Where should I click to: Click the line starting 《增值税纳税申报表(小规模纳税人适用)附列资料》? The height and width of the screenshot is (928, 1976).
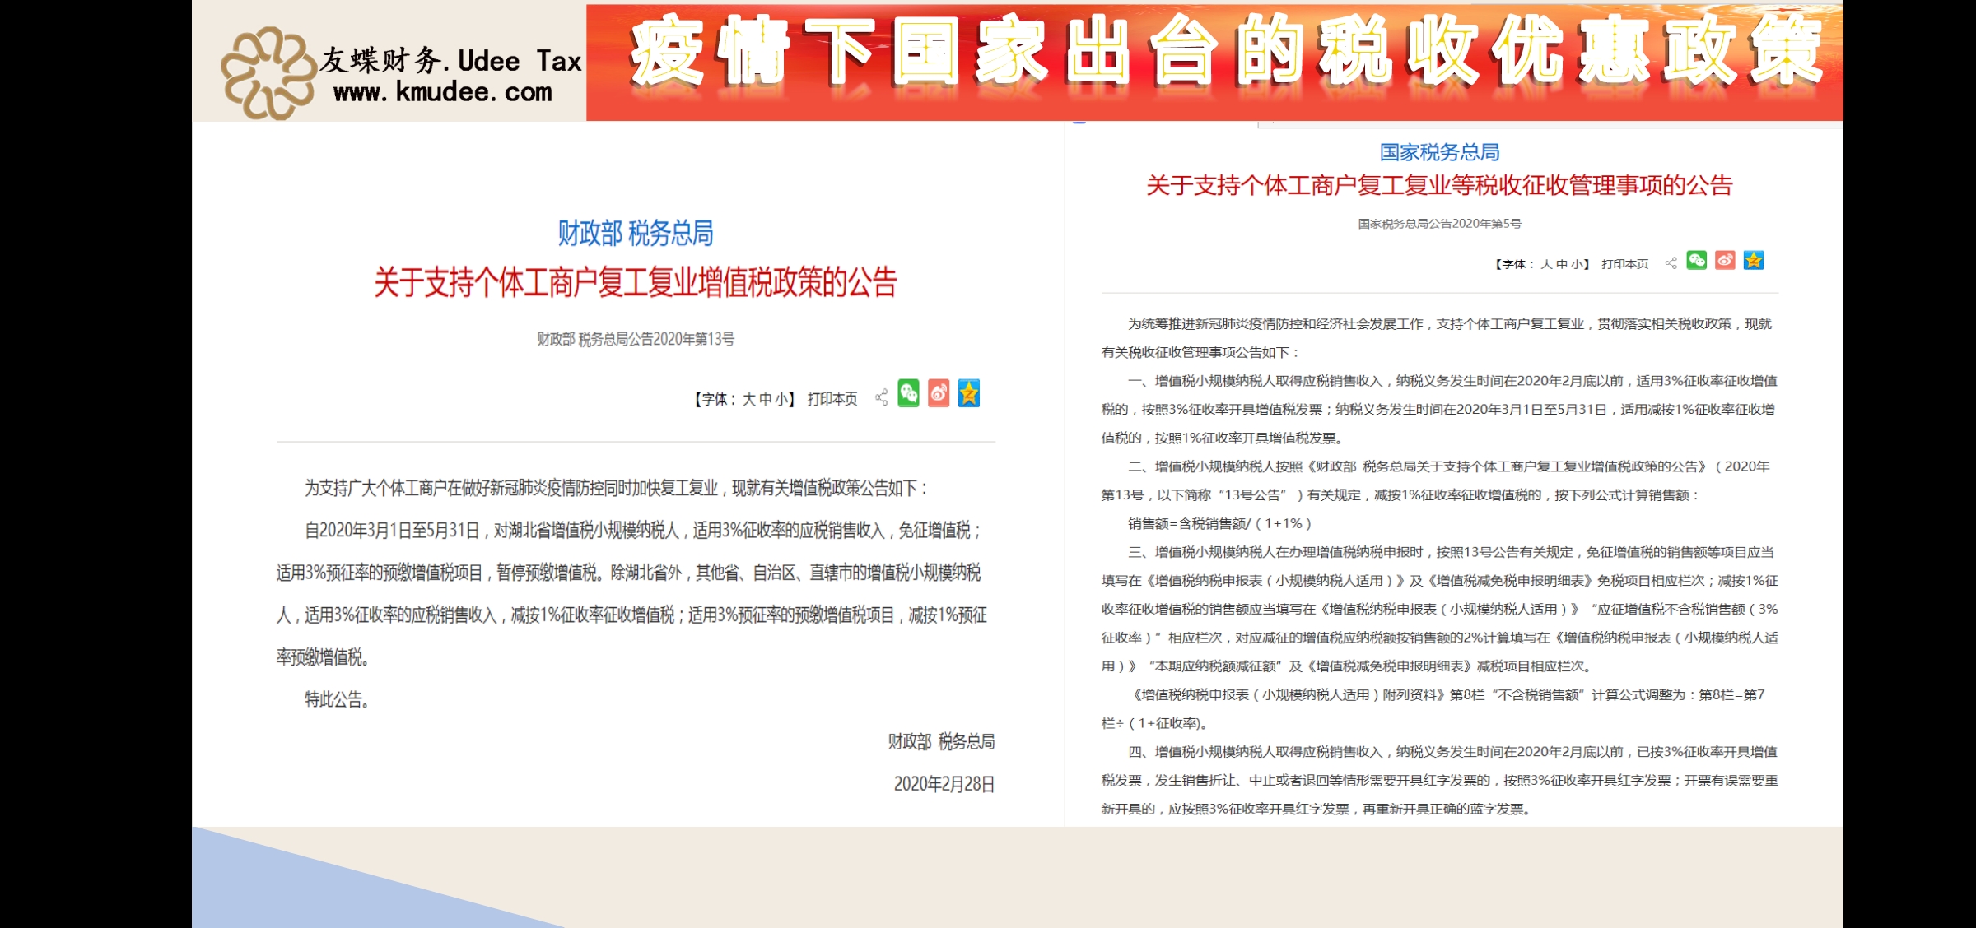pyautogui.click(x=1447, y=694)
